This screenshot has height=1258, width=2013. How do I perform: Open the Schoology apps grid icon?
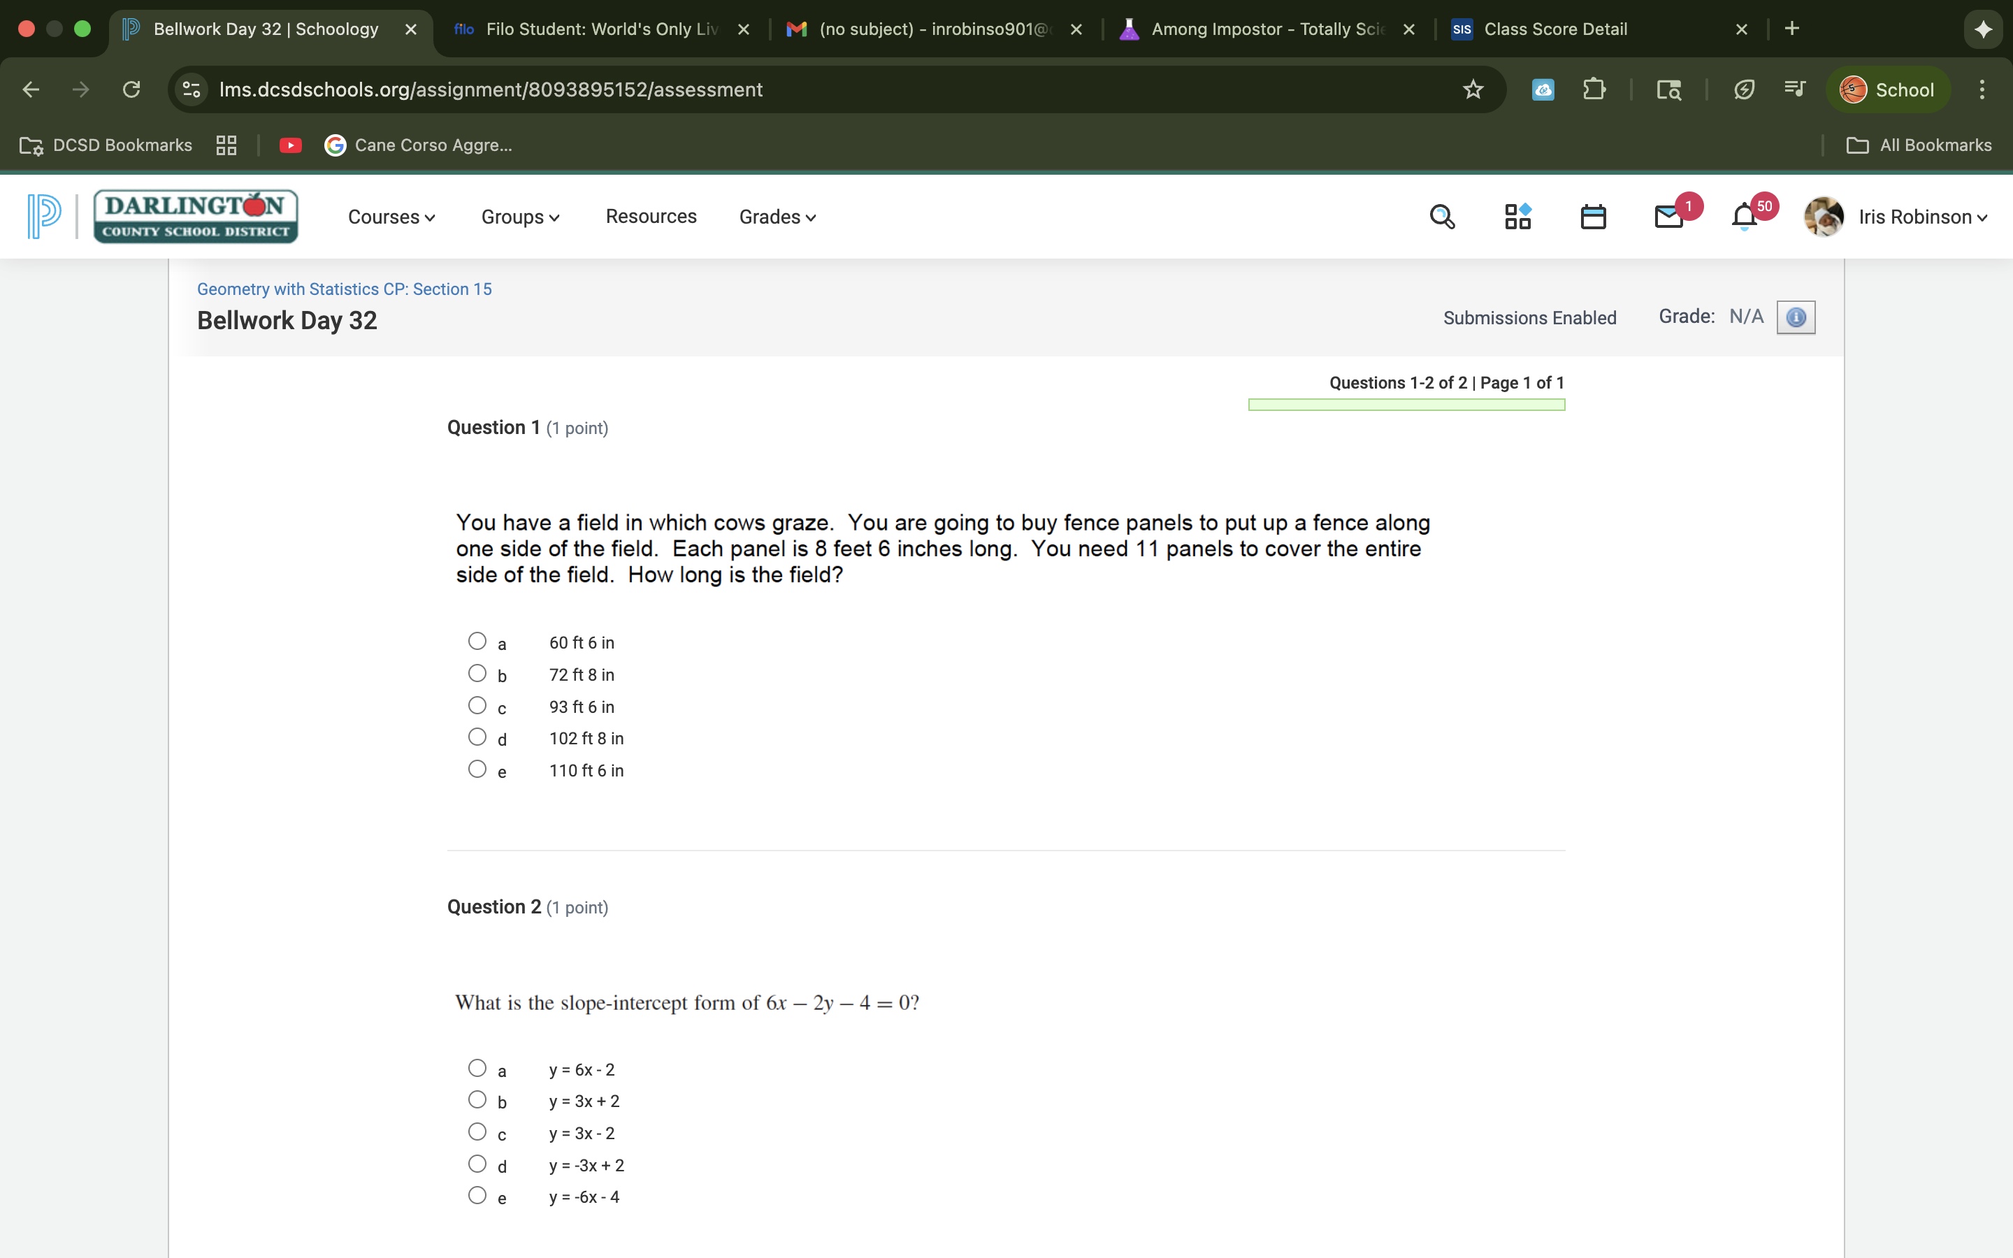click(1517, 217)
